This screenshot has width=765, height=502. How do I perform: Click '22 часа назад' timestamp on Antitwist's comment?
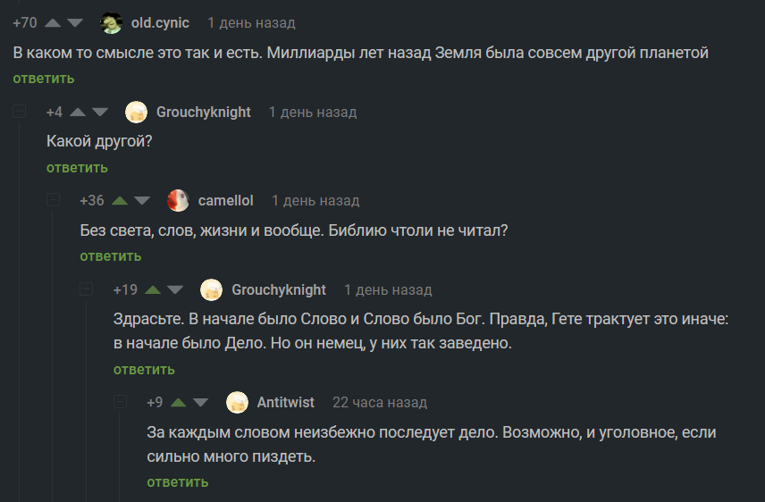tap(379, 403)
